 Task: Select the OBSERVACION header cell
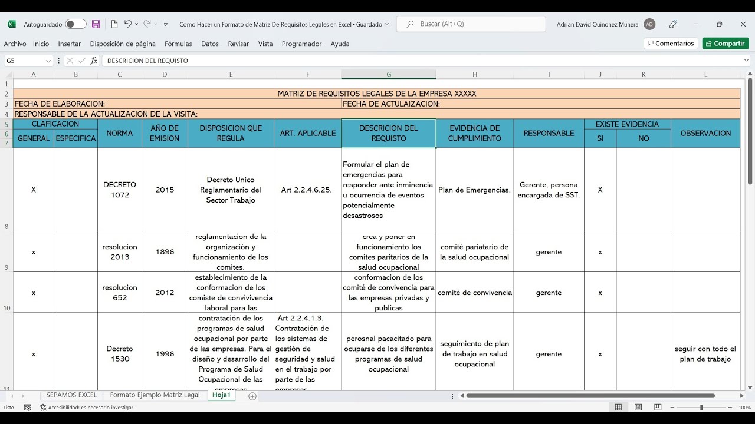tap(705, 134)
